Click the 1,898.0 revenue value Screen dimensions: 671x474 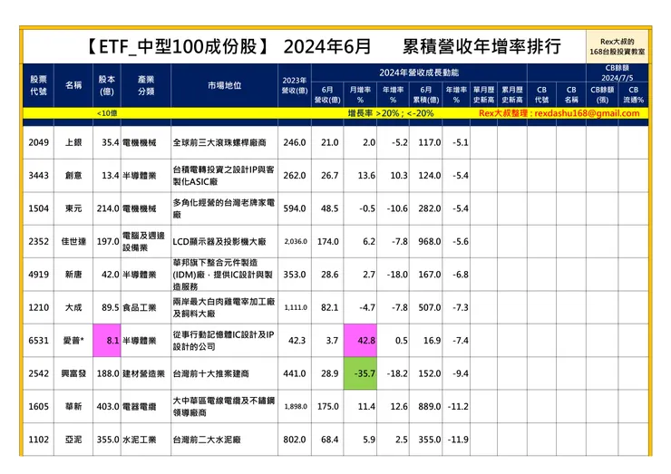tap(296, 406)
